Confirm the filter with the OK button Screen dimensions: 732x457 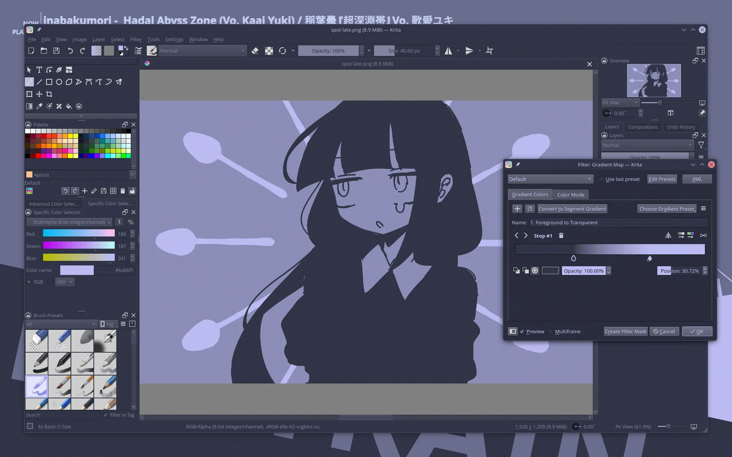697,331
